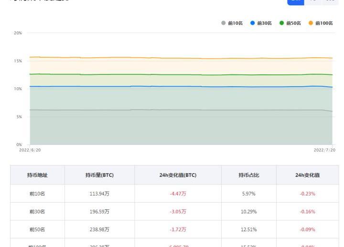Click the 持币占比 column header

249,175
